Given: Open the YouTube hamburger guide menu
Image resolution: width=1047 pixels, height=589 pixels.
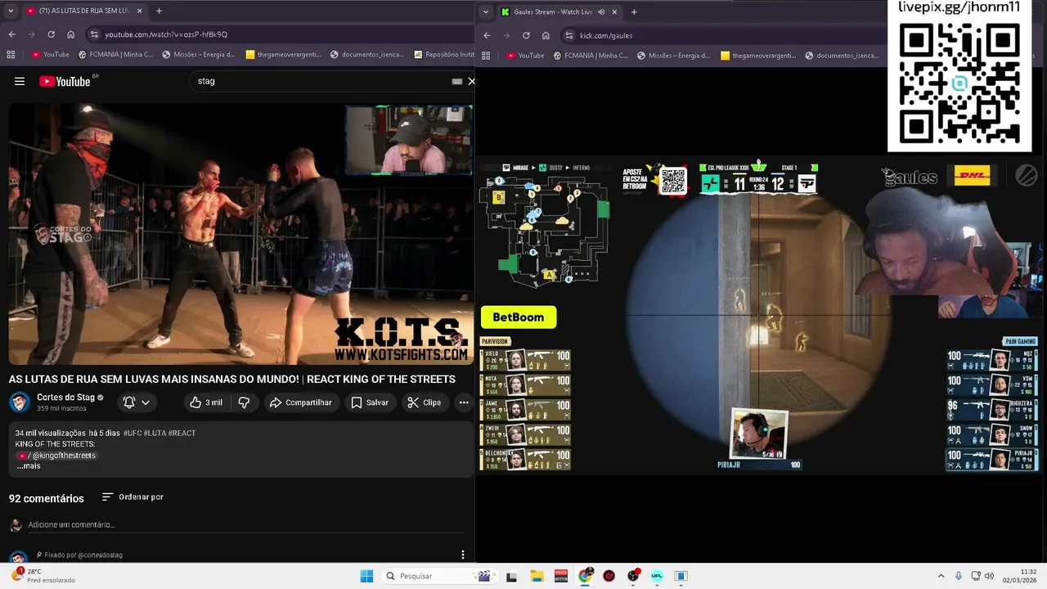Looking at the screenshot, I should 20,81.
